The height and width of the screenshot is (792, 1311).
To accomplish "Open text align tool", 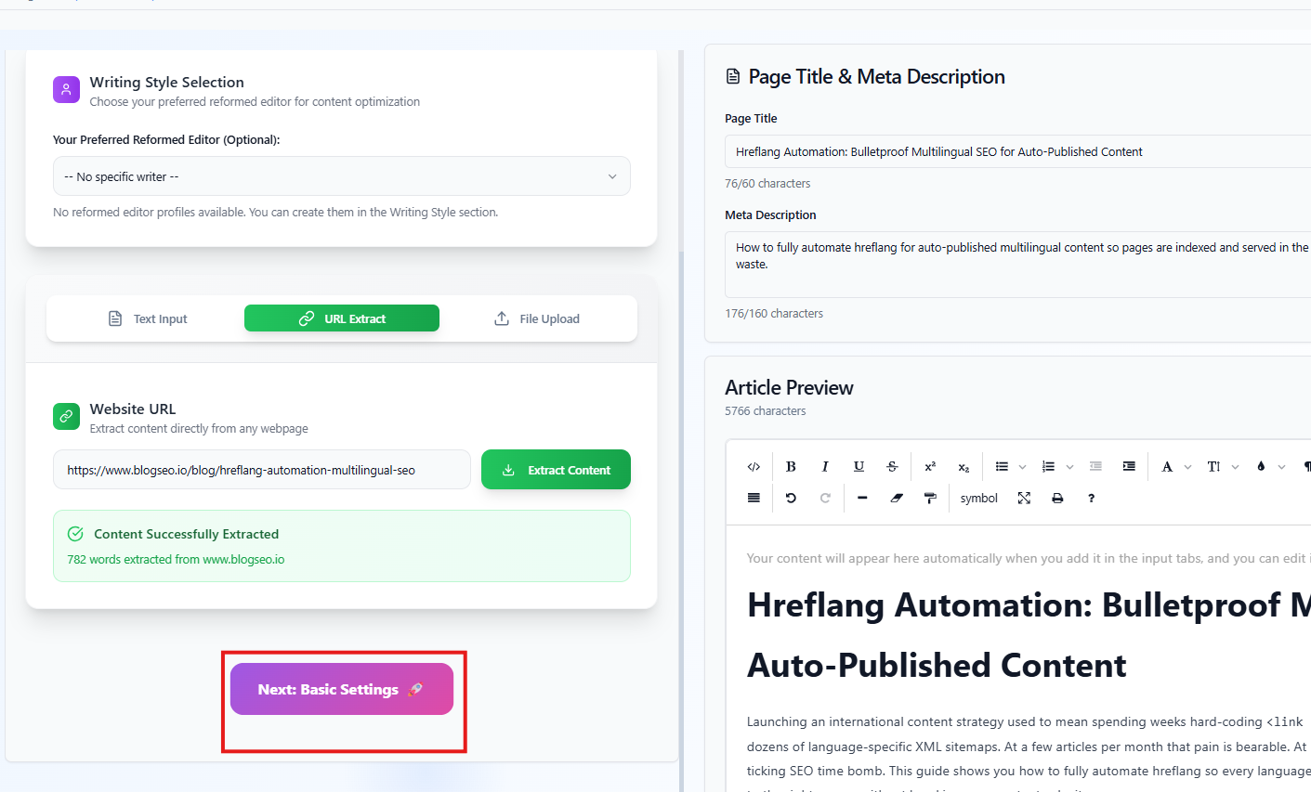I will tap(754, 499).
